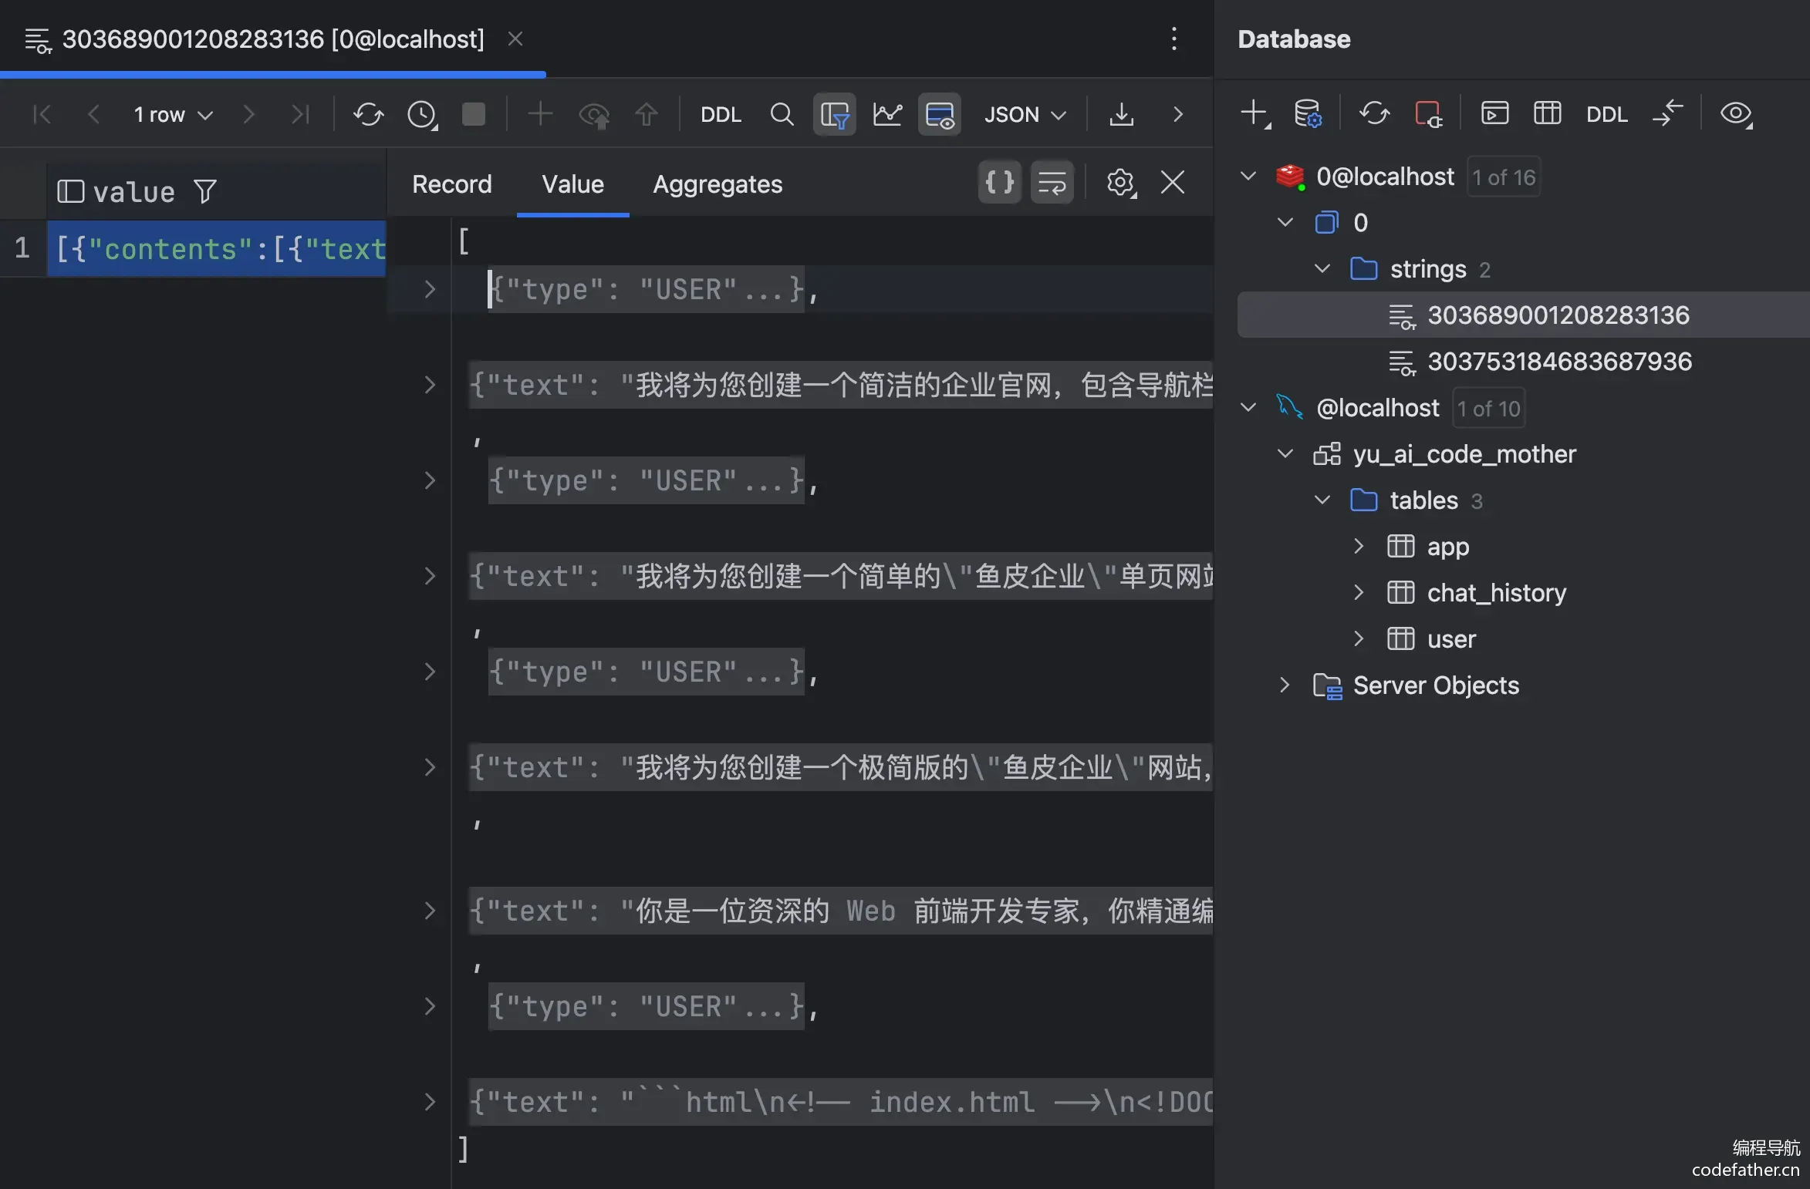Open value viewer settings gear
Screen dimensions: 1810x1189
(x=1121, y=184)
